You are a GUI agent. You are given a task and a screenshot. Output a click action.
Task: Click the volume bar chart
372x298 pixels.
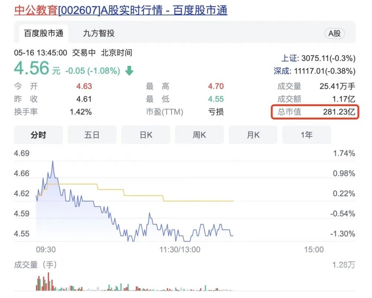135,282
